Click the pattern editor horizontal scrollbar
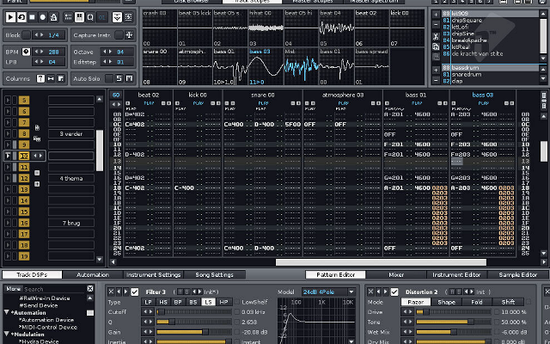Viewport: 550px width, 344px height. click(381, 262)
